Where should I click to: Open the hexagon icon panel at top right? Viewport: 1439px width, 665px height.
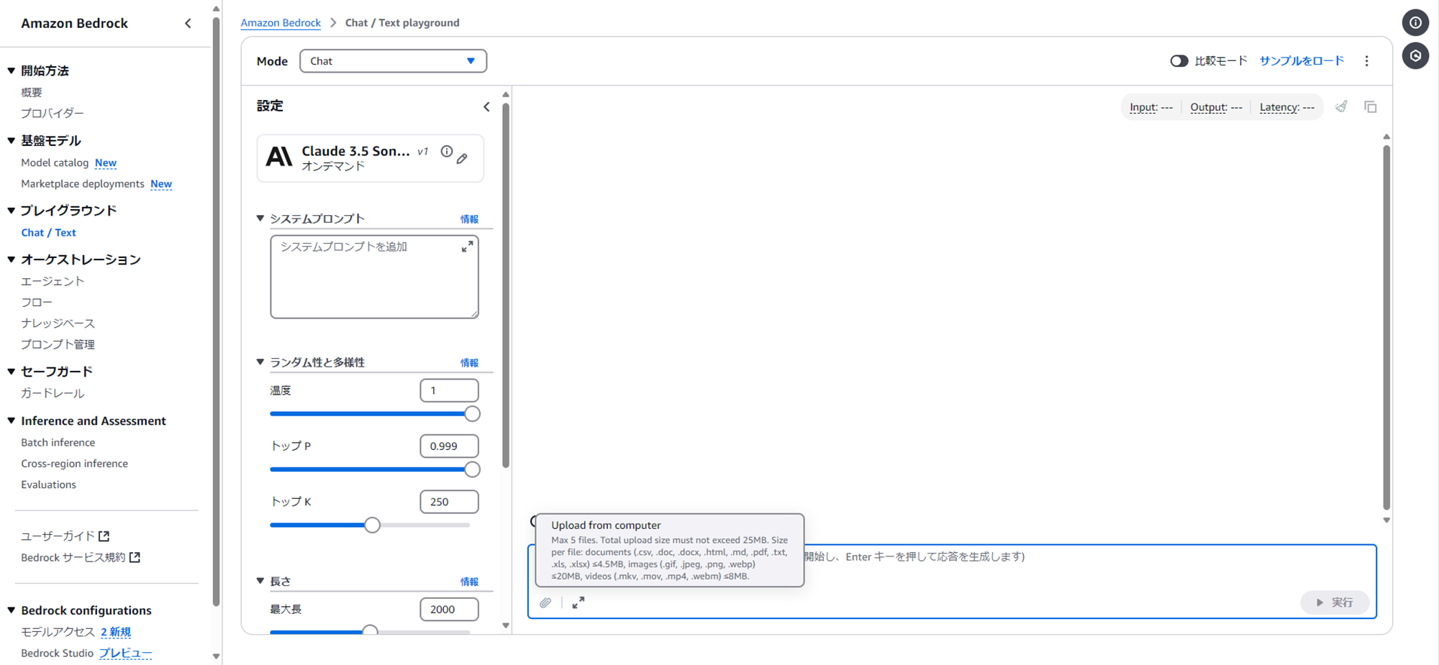pos(1415,56)
